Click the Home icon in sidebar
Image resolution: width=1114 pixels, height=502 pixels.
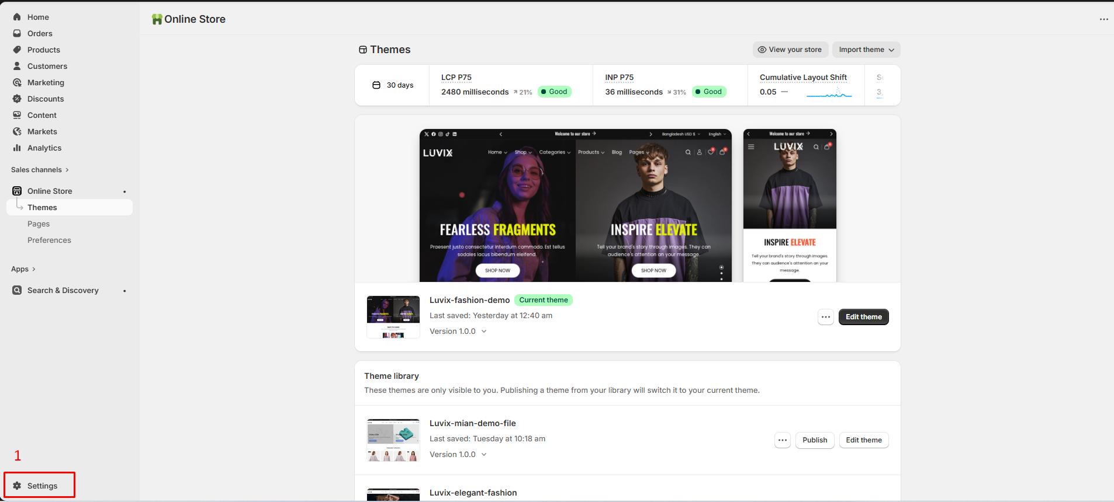pos(17,17)
